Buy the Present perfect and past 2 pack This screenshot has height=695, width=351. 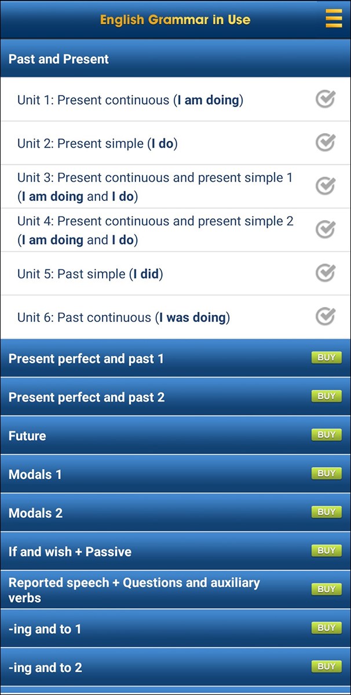coord(326,396)
